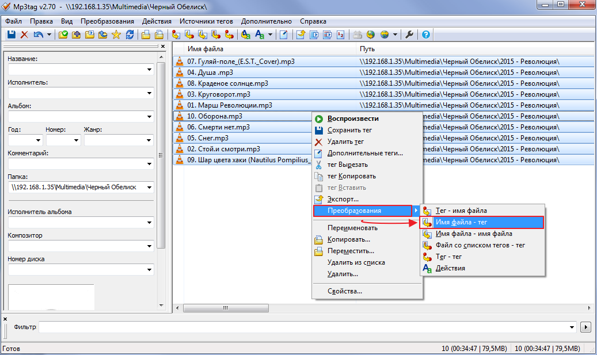Click the red X remove tag toolbar icon
The width and height of the screenshot is (597, 355).
coord(24,35)
